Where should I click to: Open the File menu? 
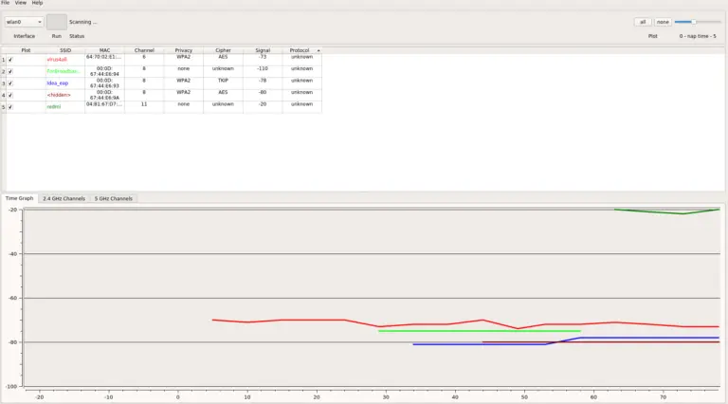coord(6,3)
